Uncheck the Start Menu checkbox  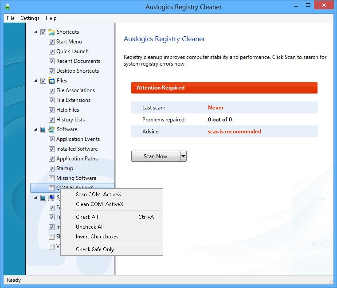pos(51,42)
